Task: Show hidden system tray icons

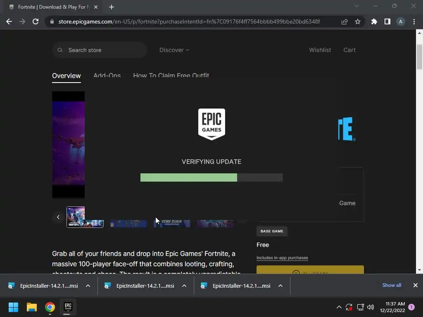Action: coord(339,307)
